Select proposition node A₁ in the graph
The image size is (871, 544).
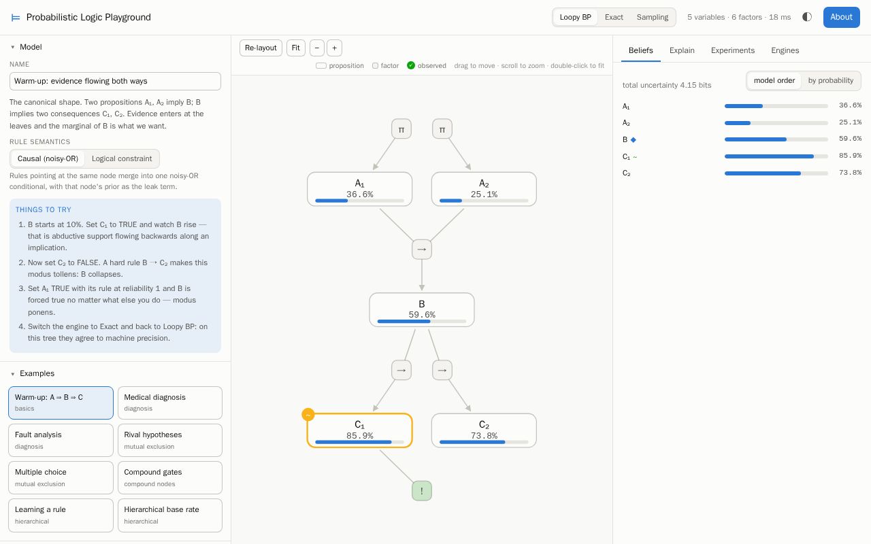(359, 189)
